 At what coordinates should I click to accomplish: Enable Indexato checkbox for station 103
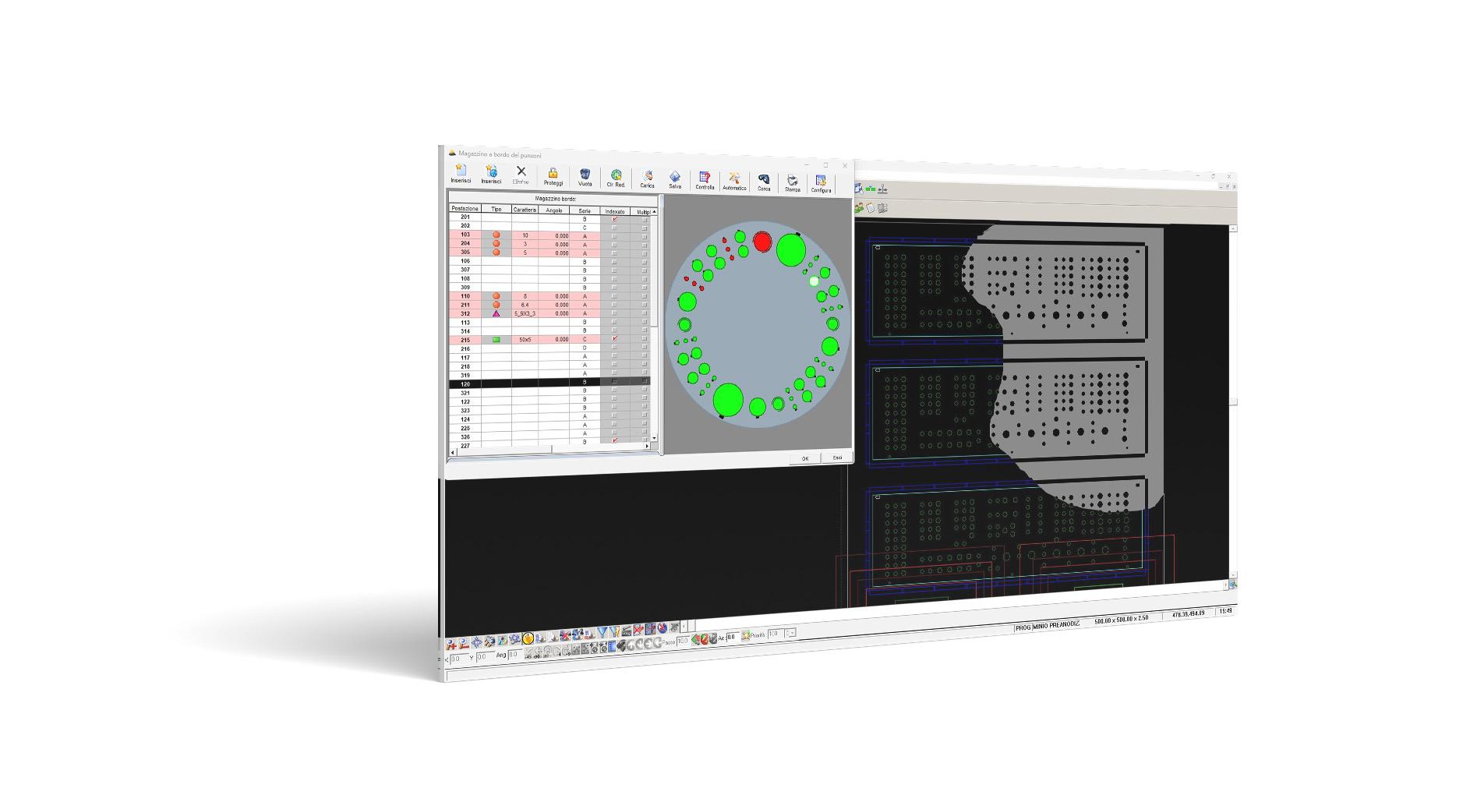click(x=615, y=235)
